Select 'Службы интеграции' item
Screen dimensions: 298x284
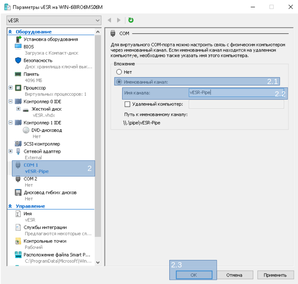[45, 227]
